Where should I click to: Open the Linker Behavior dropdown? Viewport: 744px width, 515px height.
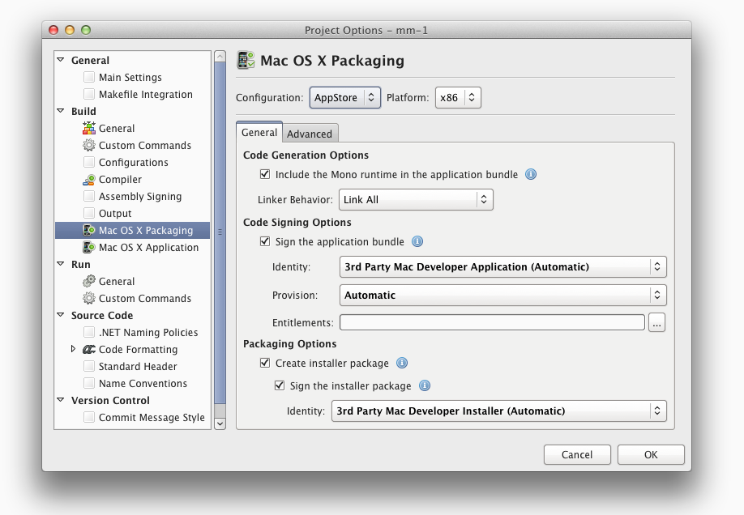click(416, 200)
